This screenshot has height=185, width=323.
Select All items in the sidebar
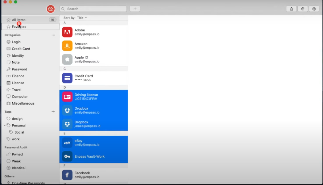tap(30, 20)
